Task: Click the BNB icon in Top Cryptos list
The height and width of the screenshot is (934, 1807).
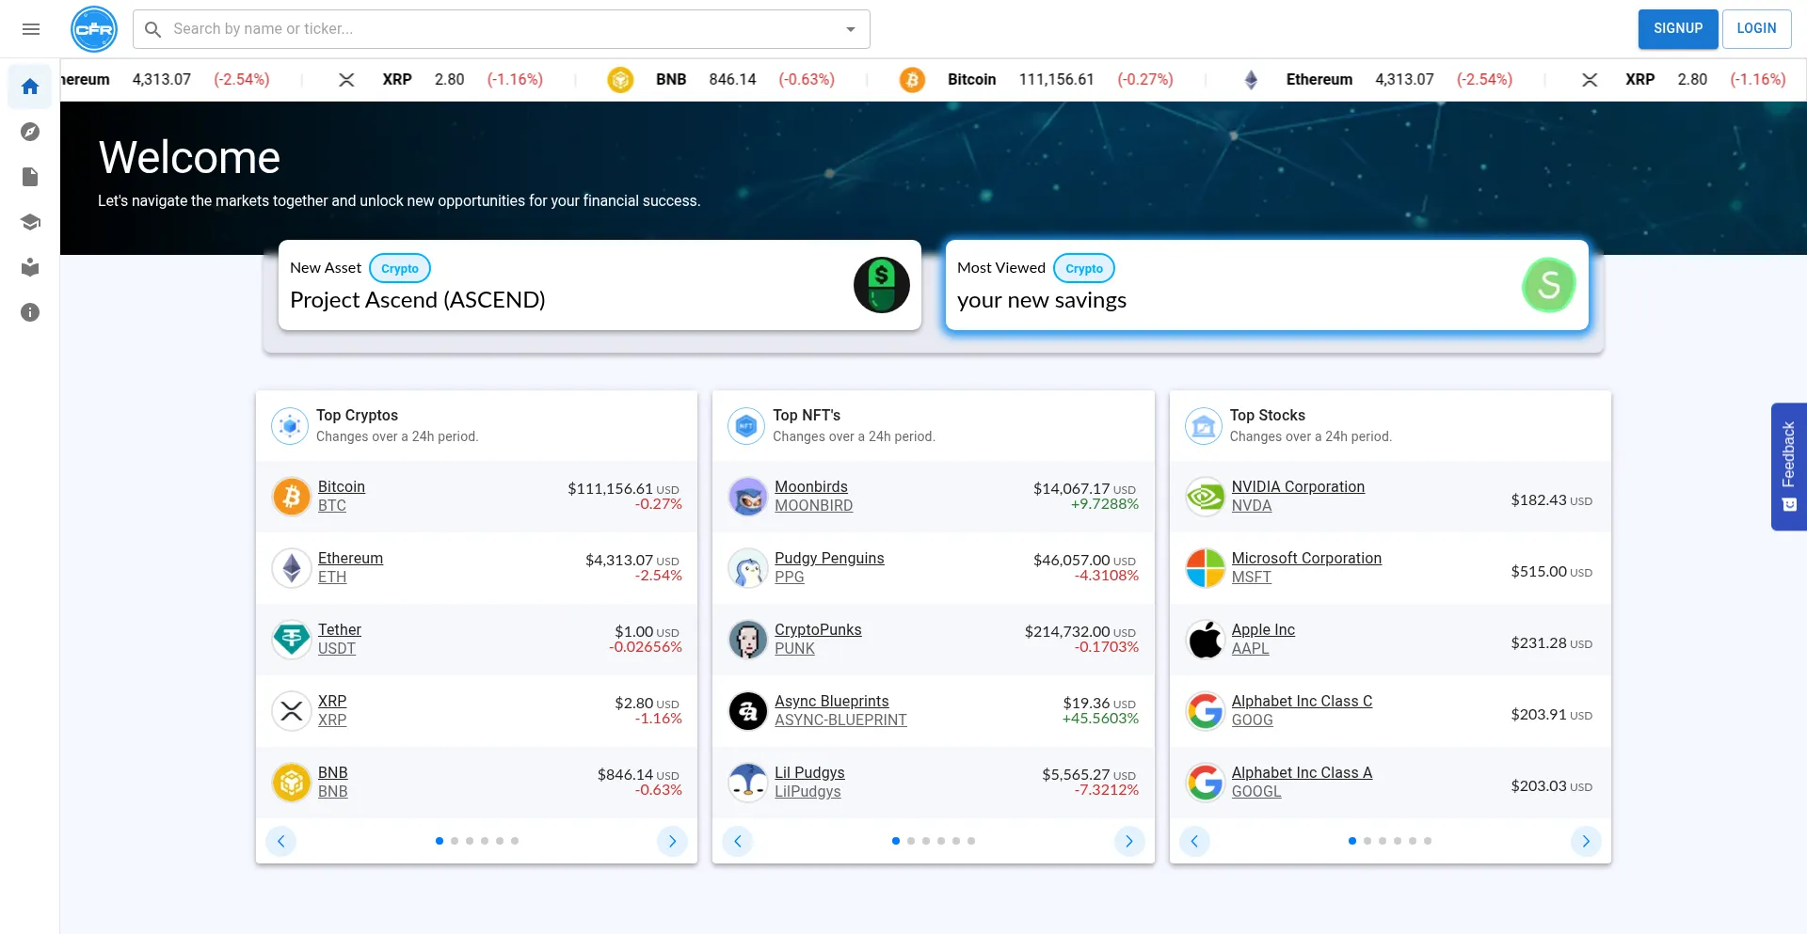Action: 292,783
